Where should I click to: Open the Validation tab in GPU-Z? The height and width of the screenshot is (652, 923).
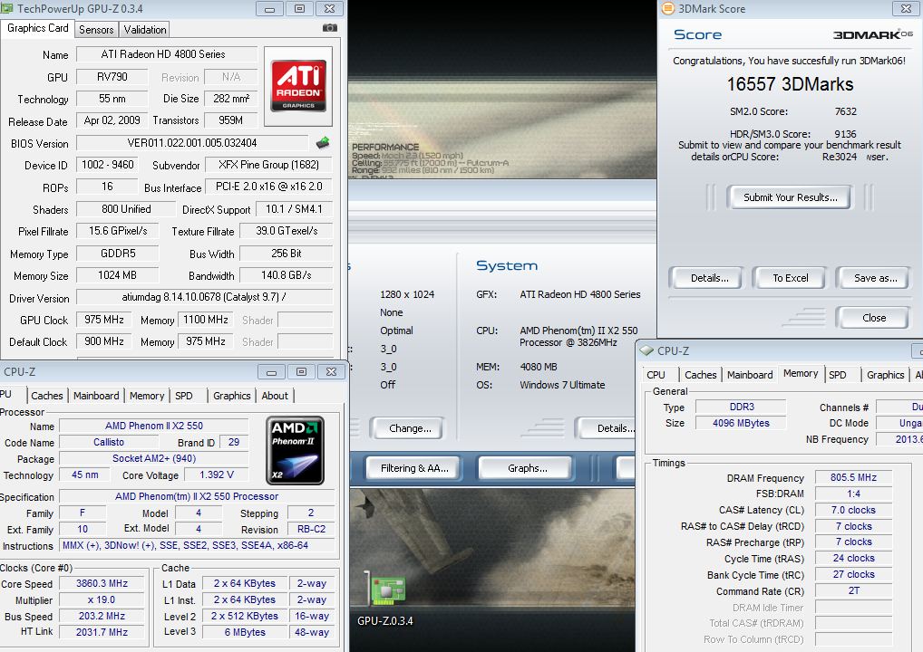[145, 29]
